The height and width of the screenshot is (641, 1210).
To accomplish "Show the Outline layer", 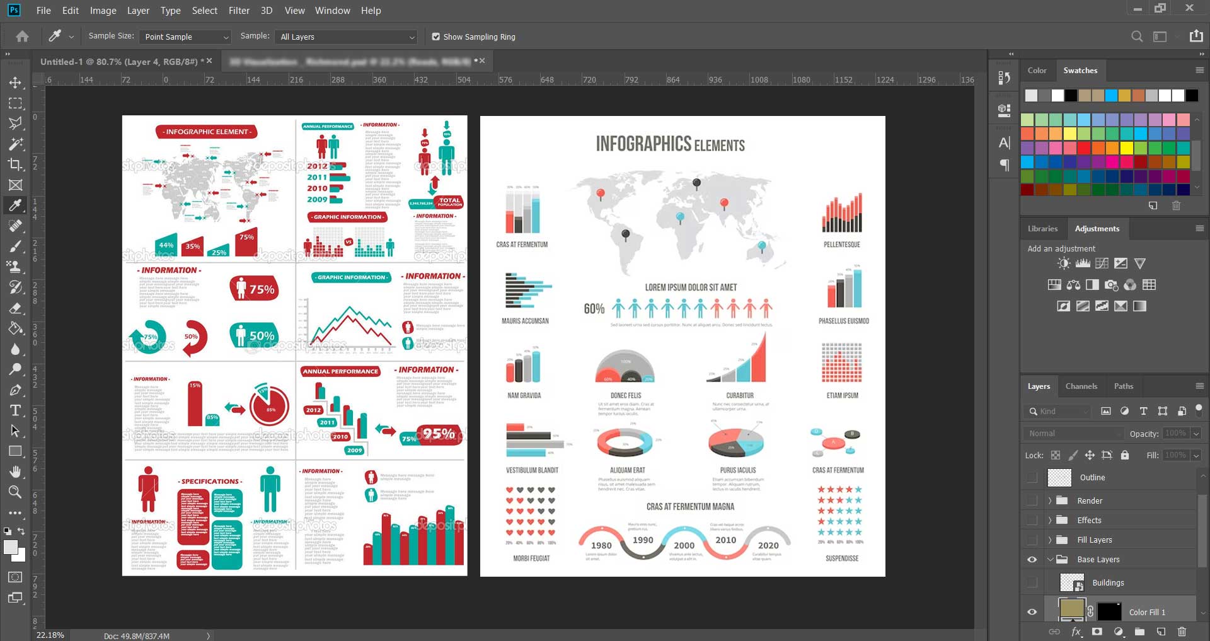I will click(x=1032, y=478).
